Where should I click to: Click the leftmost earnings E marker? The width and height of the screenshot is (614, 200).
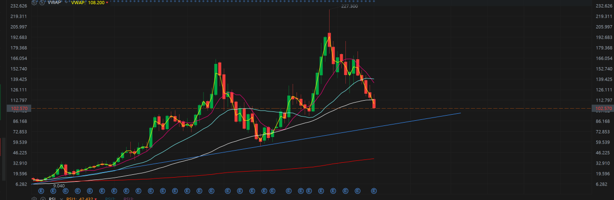coord(41,191)
